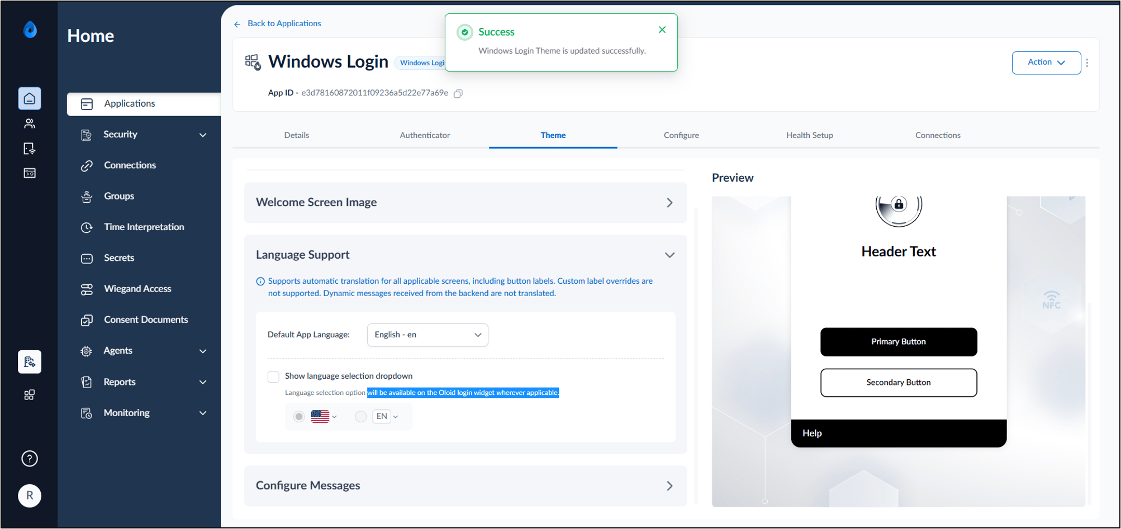This screenshot has height=529, width=1121.
Task: Click the theme settings panel scrollbar
Action: (696, 355)
